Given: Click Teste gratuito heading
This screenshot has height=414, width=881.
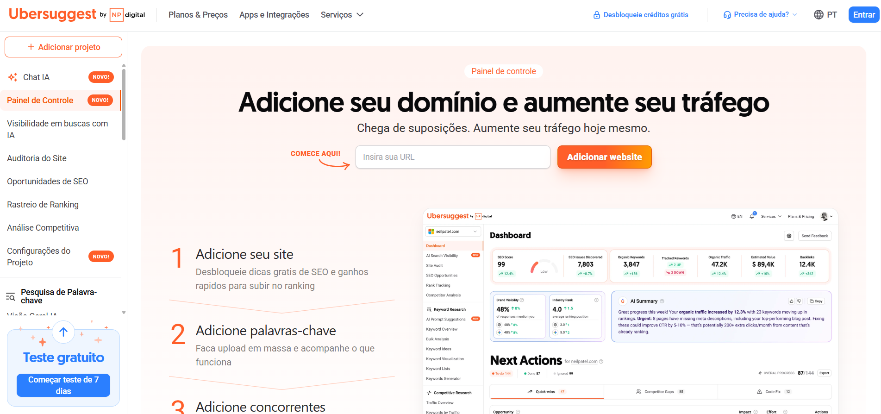Looking at the screenshot, I should tap(63, 358).
